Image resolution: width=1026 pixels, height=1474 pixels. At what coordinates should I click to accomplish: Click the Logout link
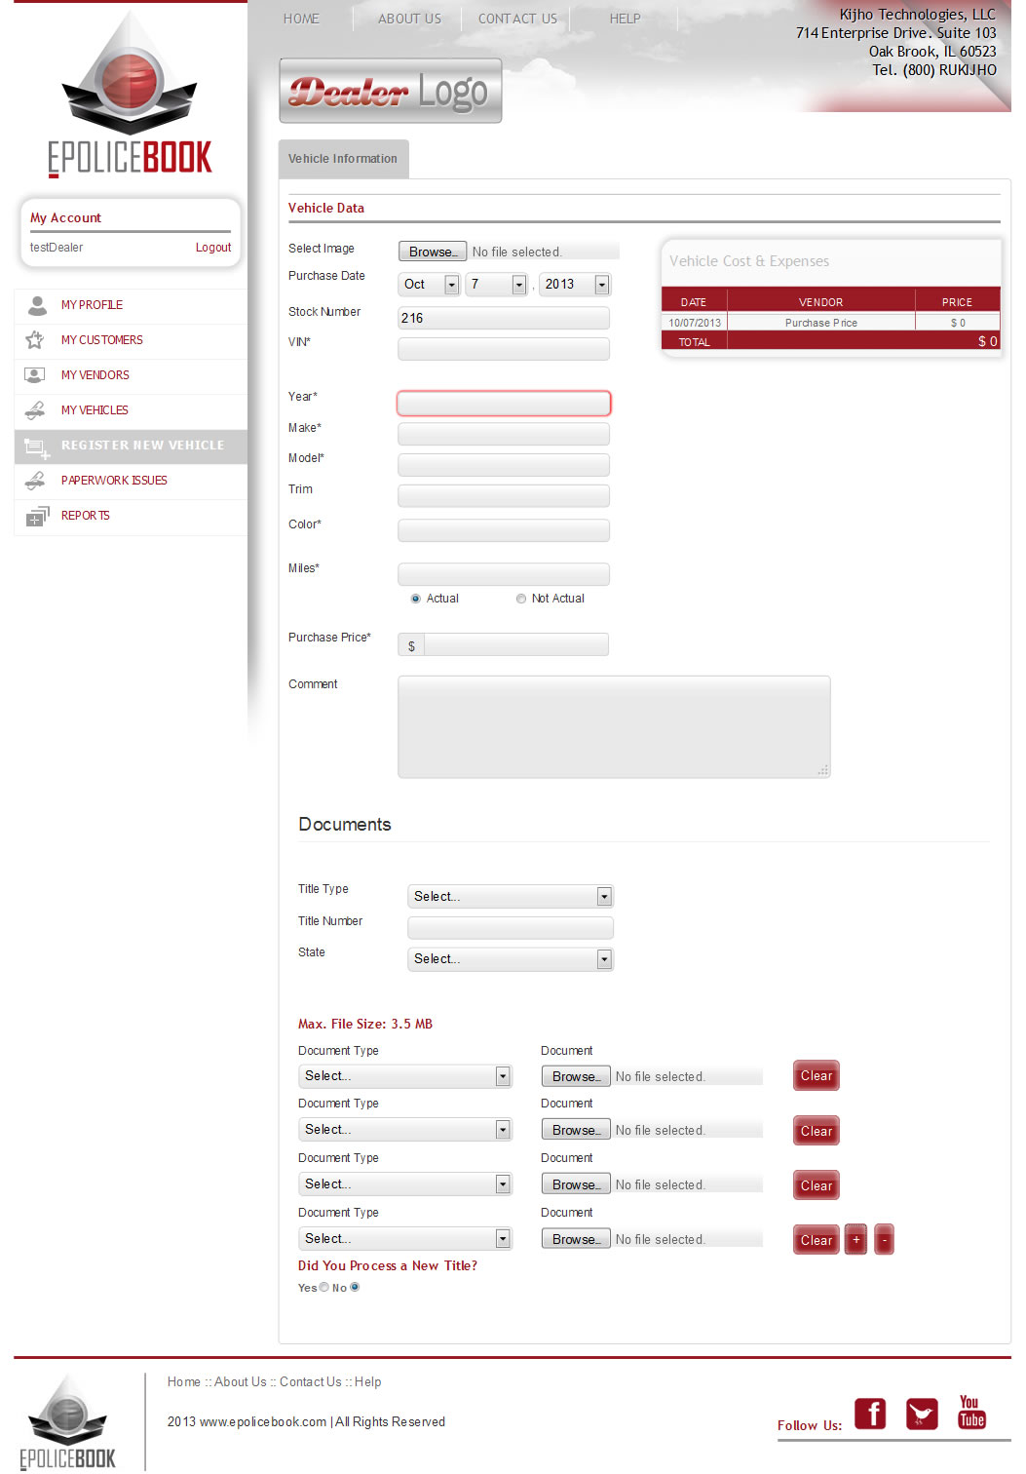tap(212, 248)
